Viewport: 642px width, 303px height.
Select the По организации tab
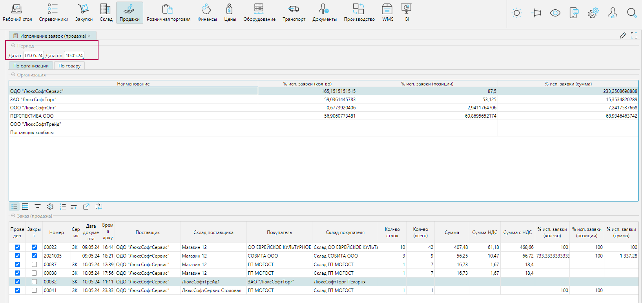pos(31,66)
